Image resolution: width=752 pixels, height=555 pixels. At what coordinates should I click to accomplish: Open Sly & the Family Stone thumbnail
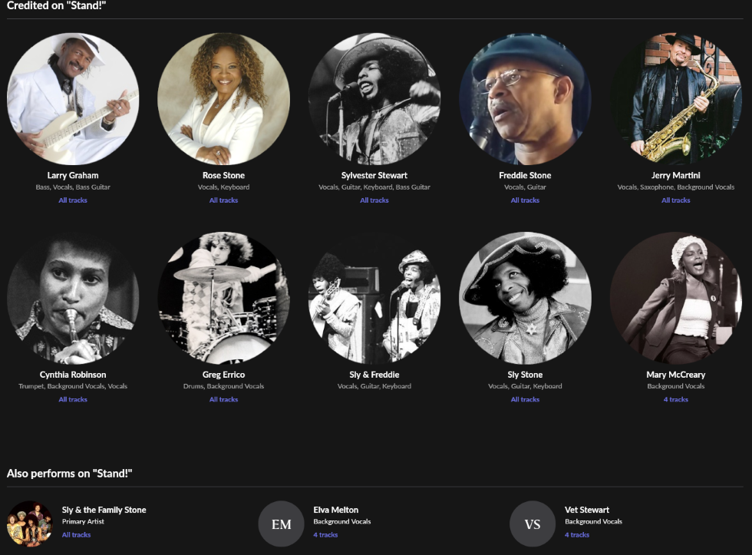click(x=29, y=524)
